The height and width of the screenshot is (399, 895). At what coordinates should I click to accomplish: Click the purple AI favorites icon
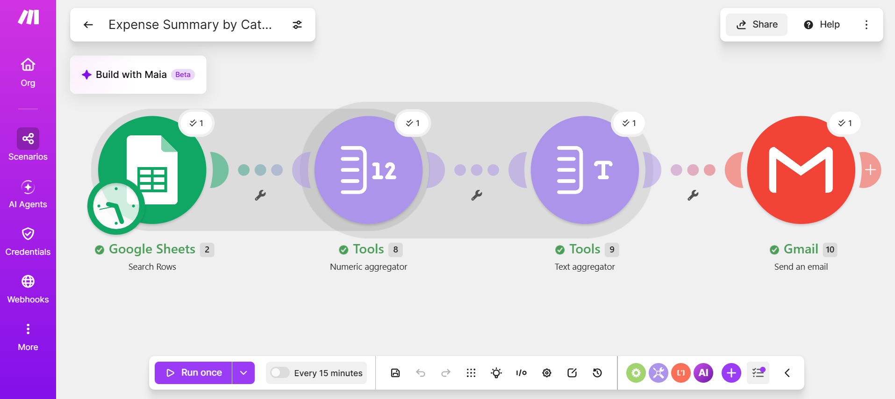point(703,373)
